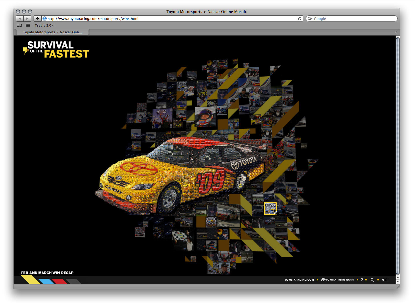Go forward with the Safari forward arrow
Screen dimensions: 415x305
click(27, 19)
